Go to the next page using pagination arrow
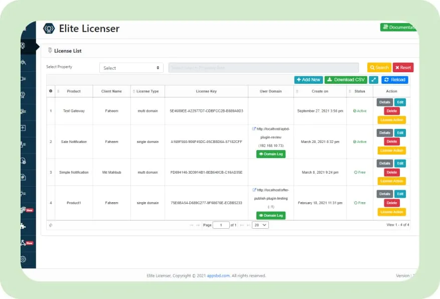 (x=242, y=225)
